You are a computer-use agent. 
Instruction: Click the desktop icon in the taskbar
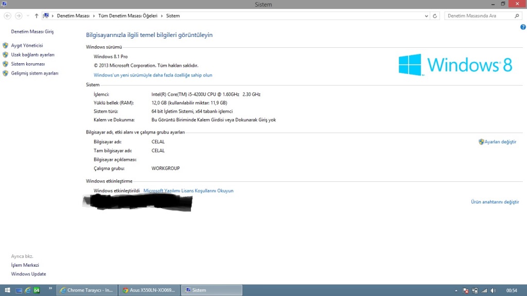(19, 290)
